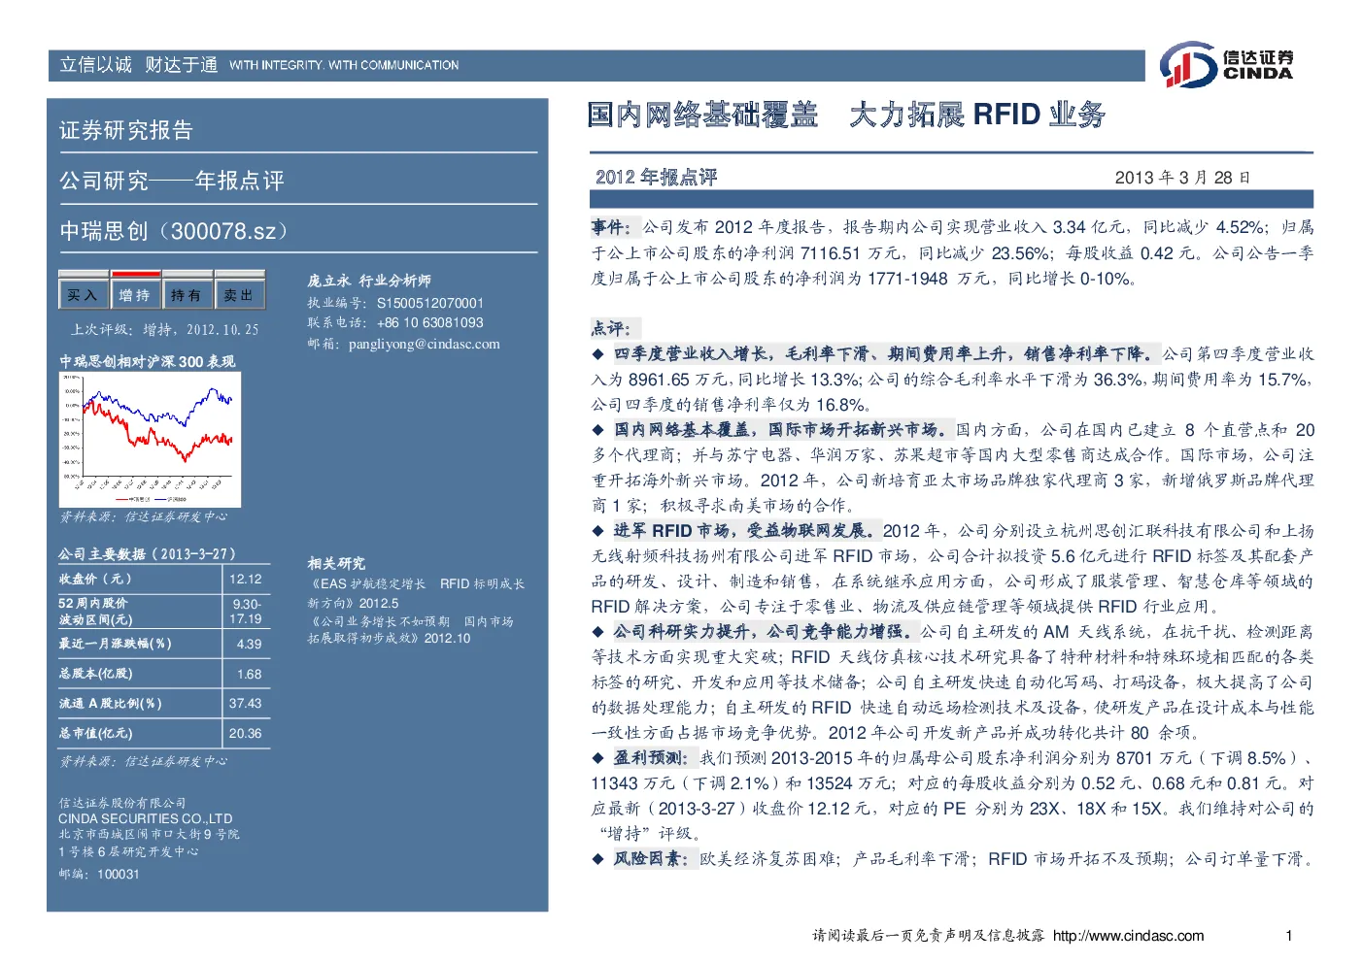Viewport: 1363px width, 963px height.
Task: Select the 持有 rating box
Action: click(187, 294)
